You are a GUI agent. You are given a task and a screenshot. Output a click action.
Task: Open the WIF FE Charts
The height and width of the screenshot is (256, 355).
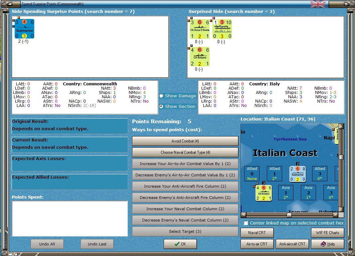click(x=328, y=233)
